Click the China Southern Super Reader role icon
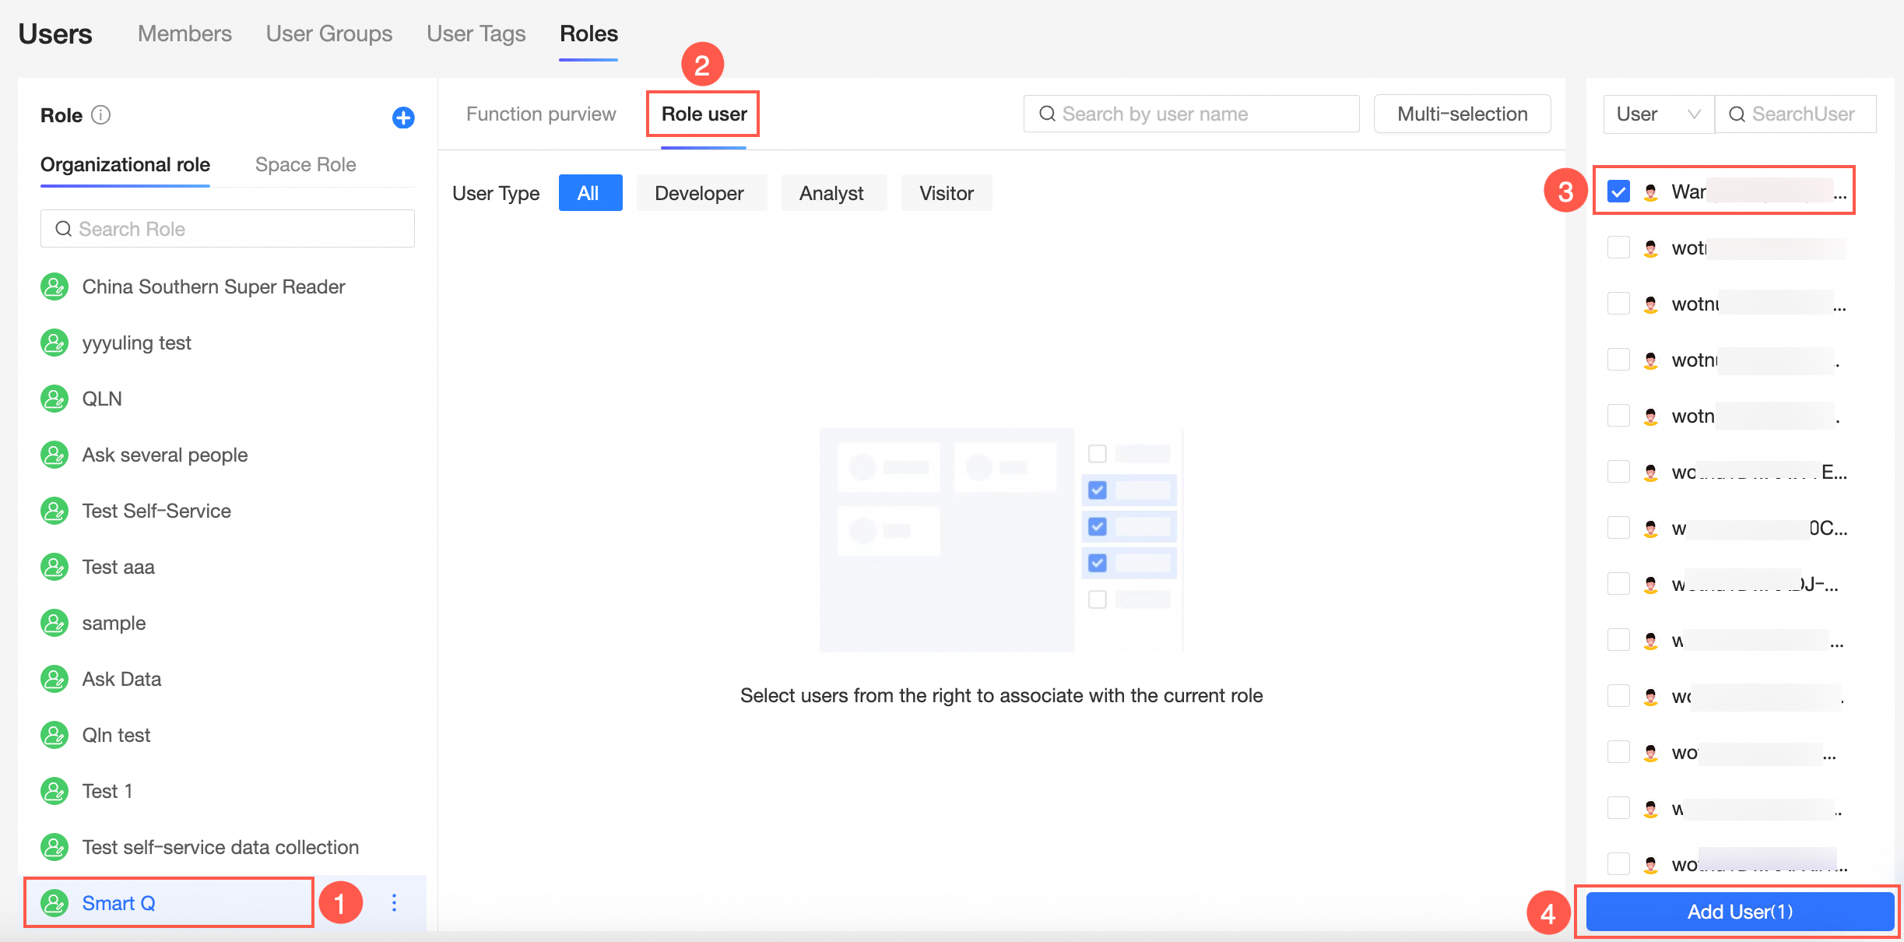The image size is (1904, 942). pyautogui.click(x=54, y=286)
